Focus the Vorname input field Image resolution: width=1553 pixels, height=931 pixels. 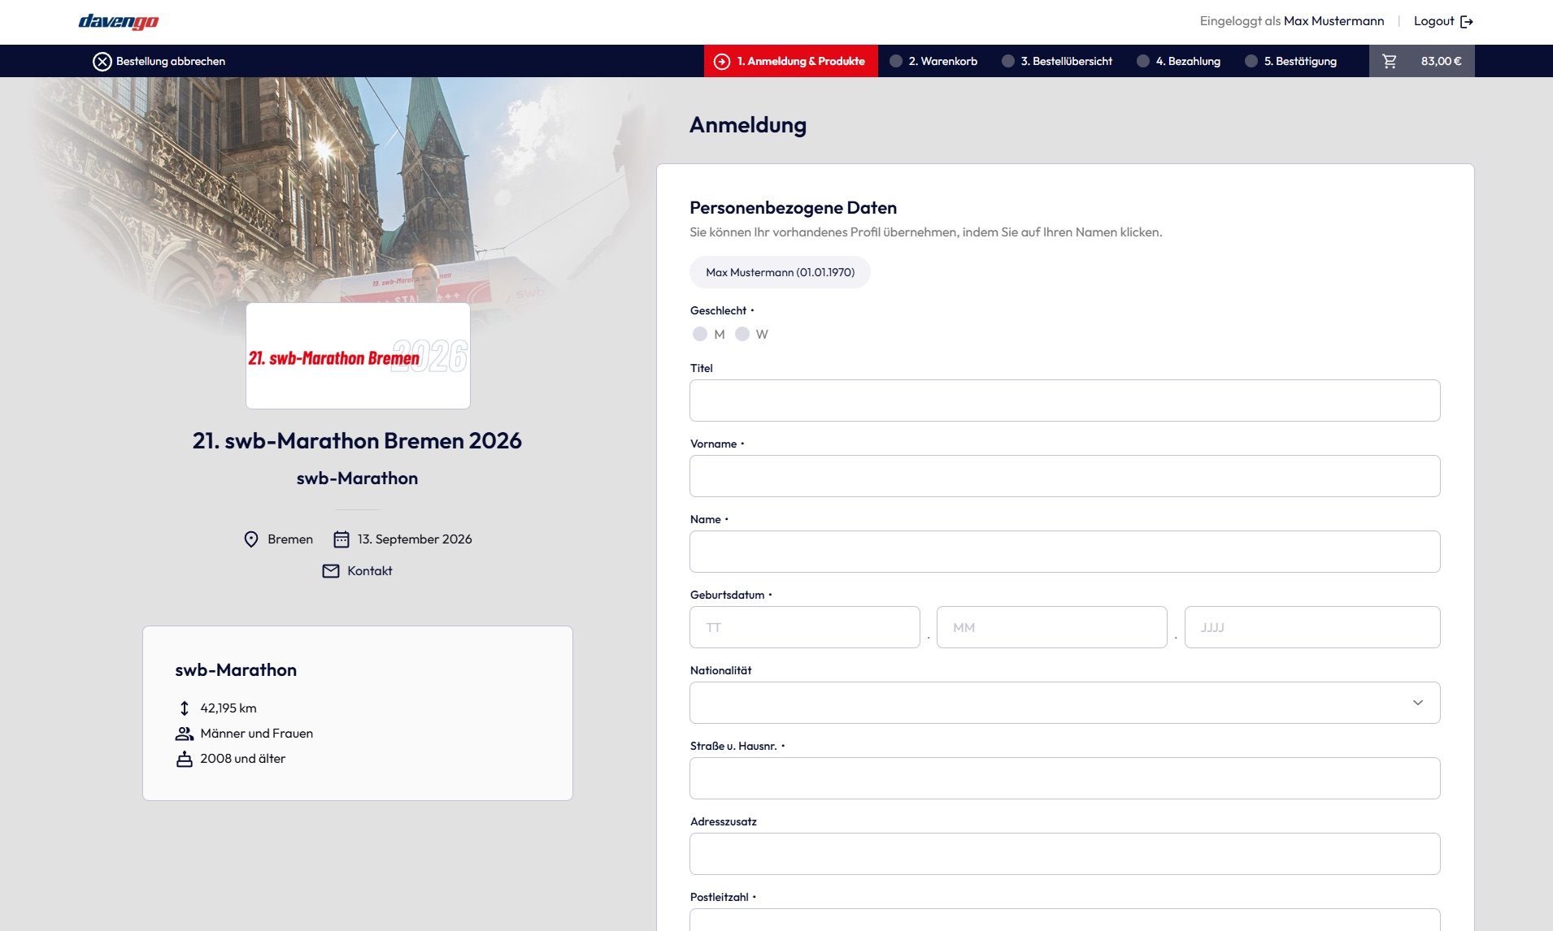pos(1064,476)
